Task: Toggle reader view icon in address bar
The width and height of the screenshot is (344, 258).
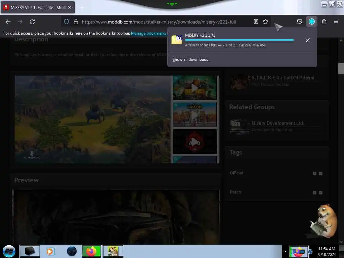Action: [256, 21]
